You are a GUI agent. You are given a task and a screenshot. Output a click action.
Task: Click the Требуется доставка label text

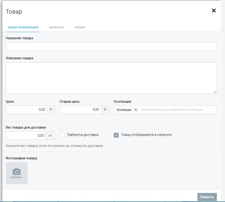[x=83, y=135]
